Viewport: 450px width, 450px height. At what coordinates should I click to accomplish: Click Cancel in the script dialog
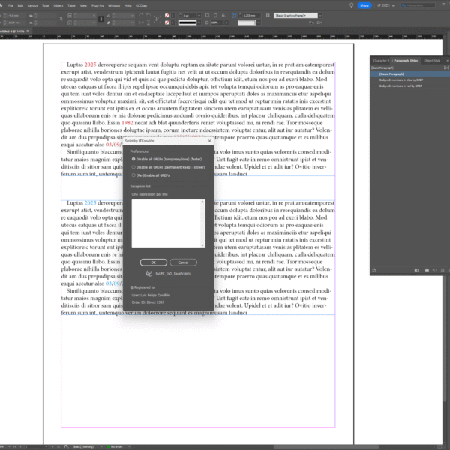[183, 262]
